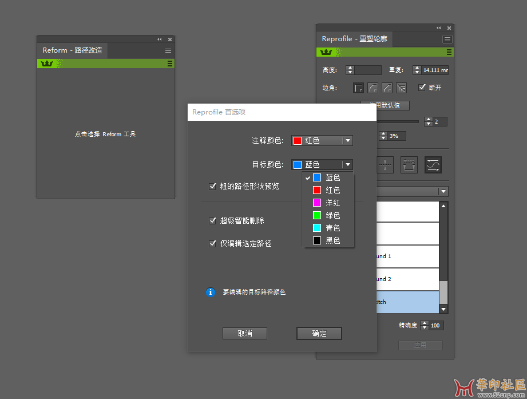Click the profile list scroll down arrow
Screen dimensions: 527x399
[443, 309]
